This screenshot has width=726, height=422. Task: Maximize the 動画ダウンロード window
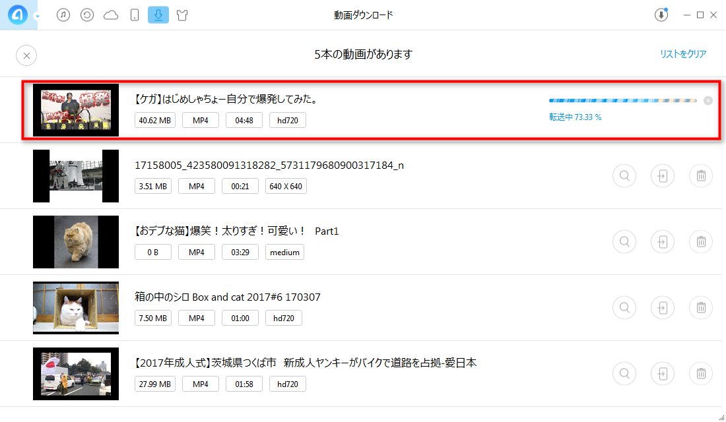(700, 15)
